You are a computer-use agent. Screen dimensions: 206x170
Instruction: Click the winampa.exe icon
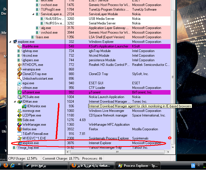[x=19, y=69]
